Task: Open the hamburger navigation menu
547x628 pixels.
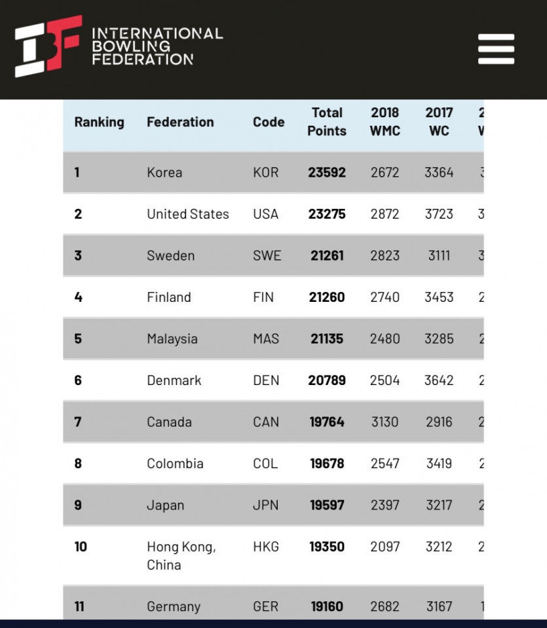Action: pyautogui.click(x=496, y=50)
